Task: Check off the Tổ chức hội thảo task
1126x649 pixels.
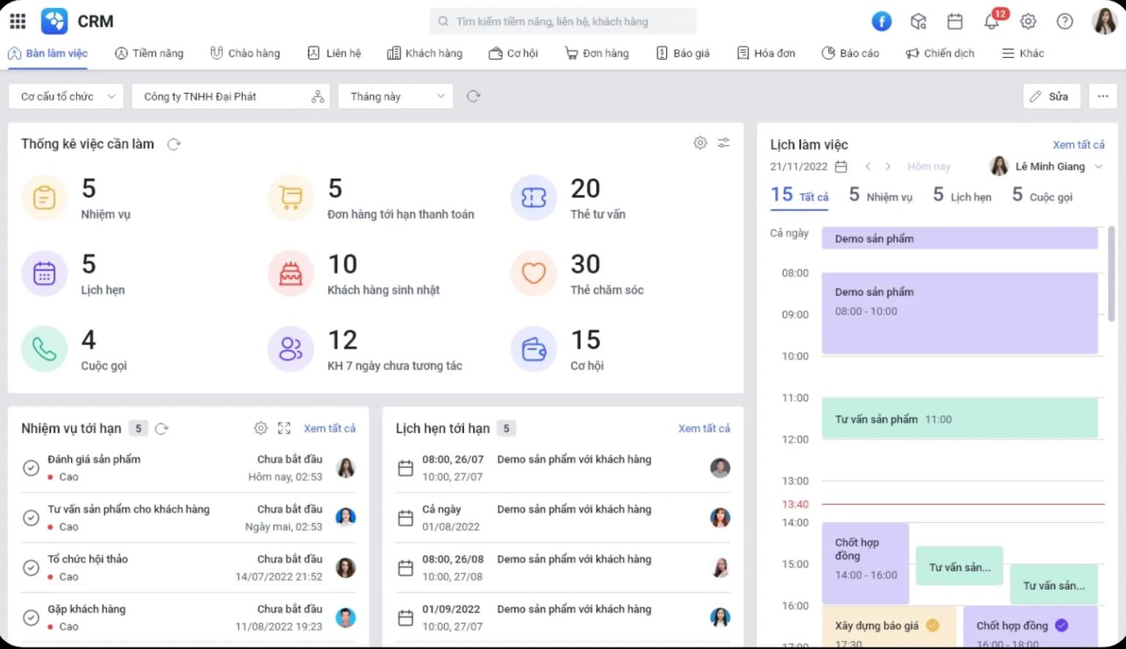Action: [31, 568]
